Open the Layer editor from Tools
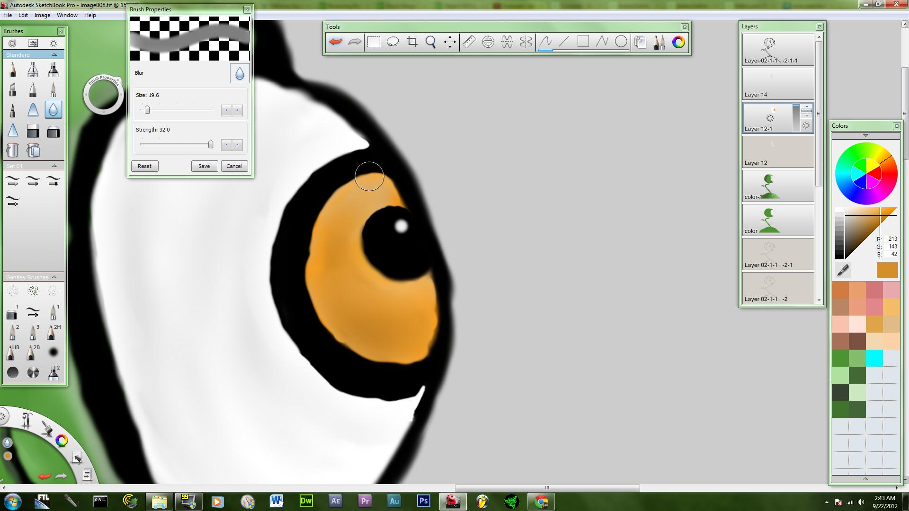The image size is (909, 511). (x=640, y=42)
